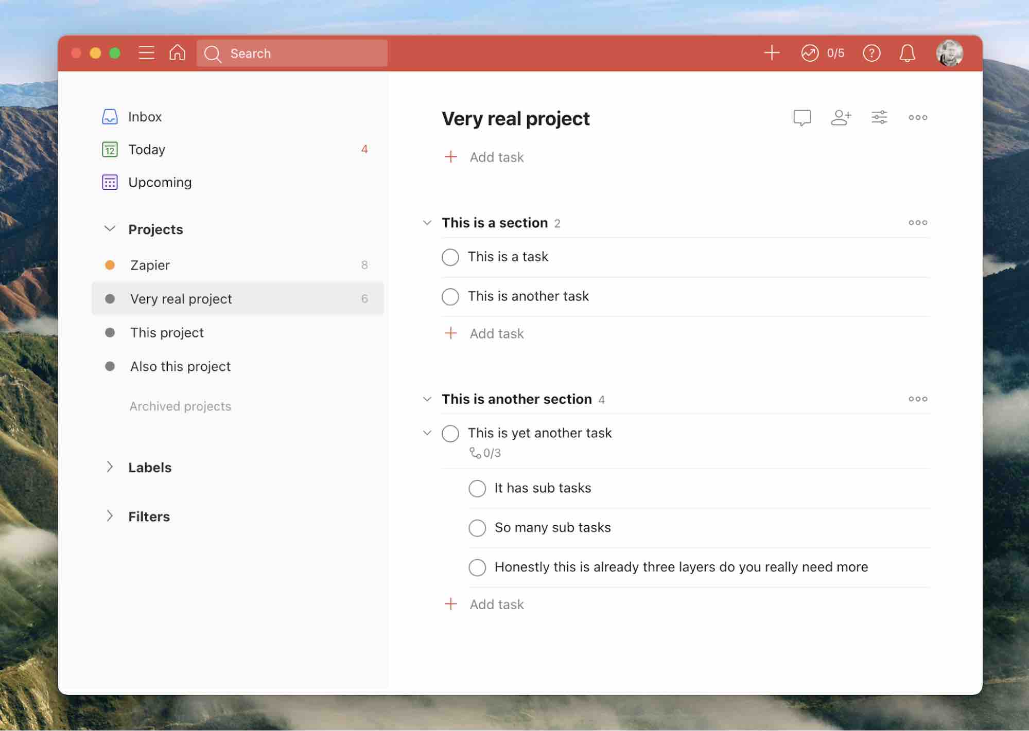Click the overflow menu for This is another section
Viewport: 1029px width, 731px height.
point(917,399)
